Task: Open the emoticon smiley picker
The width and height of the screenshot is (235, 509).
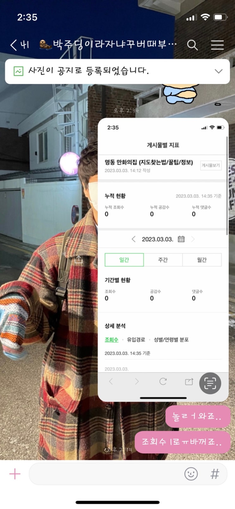Action: (x=191, y=474)
